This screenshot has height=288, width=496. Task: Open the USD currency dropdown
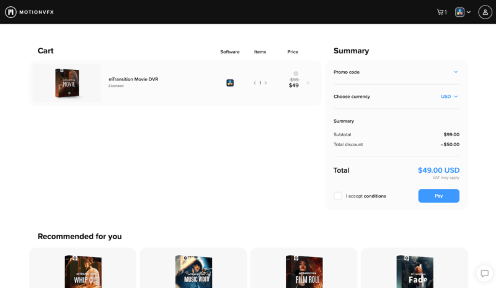point(449,97)
